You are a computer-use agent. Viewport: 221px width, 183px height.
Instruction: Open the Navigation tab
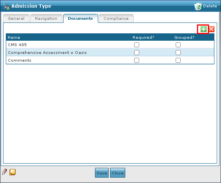click(x=46, y=19)
